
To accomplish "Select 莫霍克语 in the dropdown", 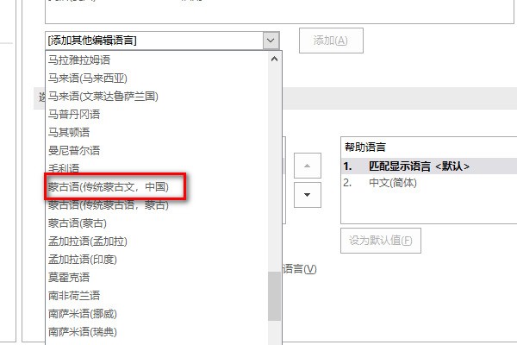I will point(157,278).
